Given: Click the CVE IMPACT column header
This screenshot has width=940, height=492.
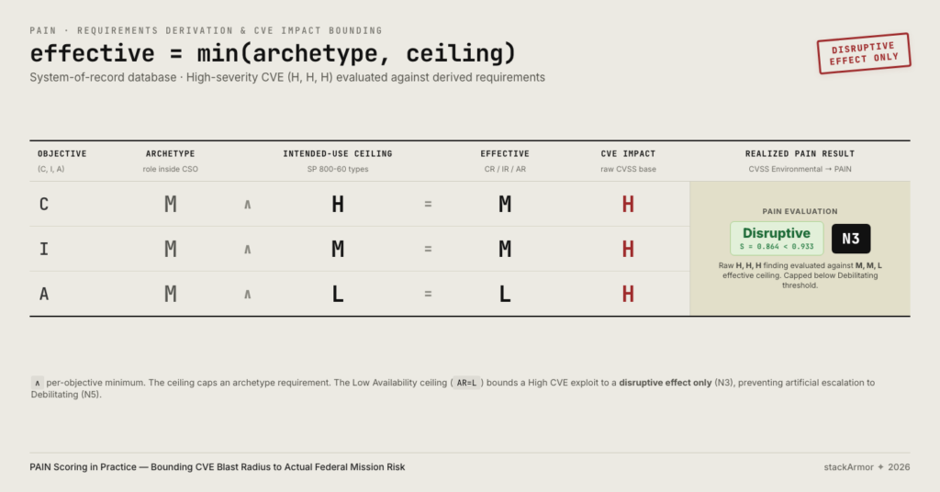Looking at the screenshot, I should pyautogui.click(x=628, y=154).
